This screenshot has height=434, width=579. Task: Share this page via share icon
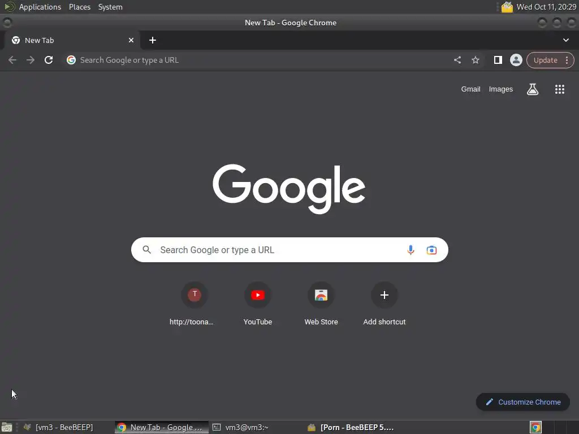click(457, 60)
